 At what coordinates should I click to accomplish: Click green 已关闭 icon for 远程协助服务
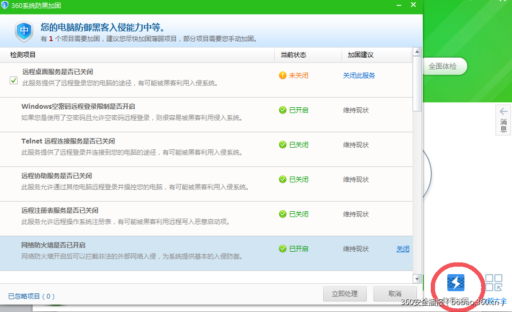pyautogui.click(x=283, y=179)
